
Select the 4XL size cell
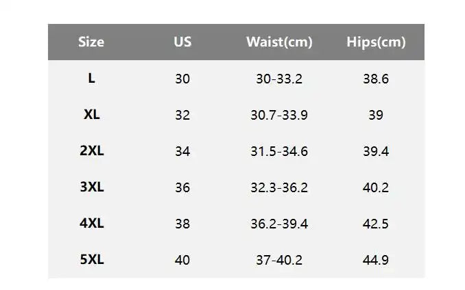tap(91, 224)
